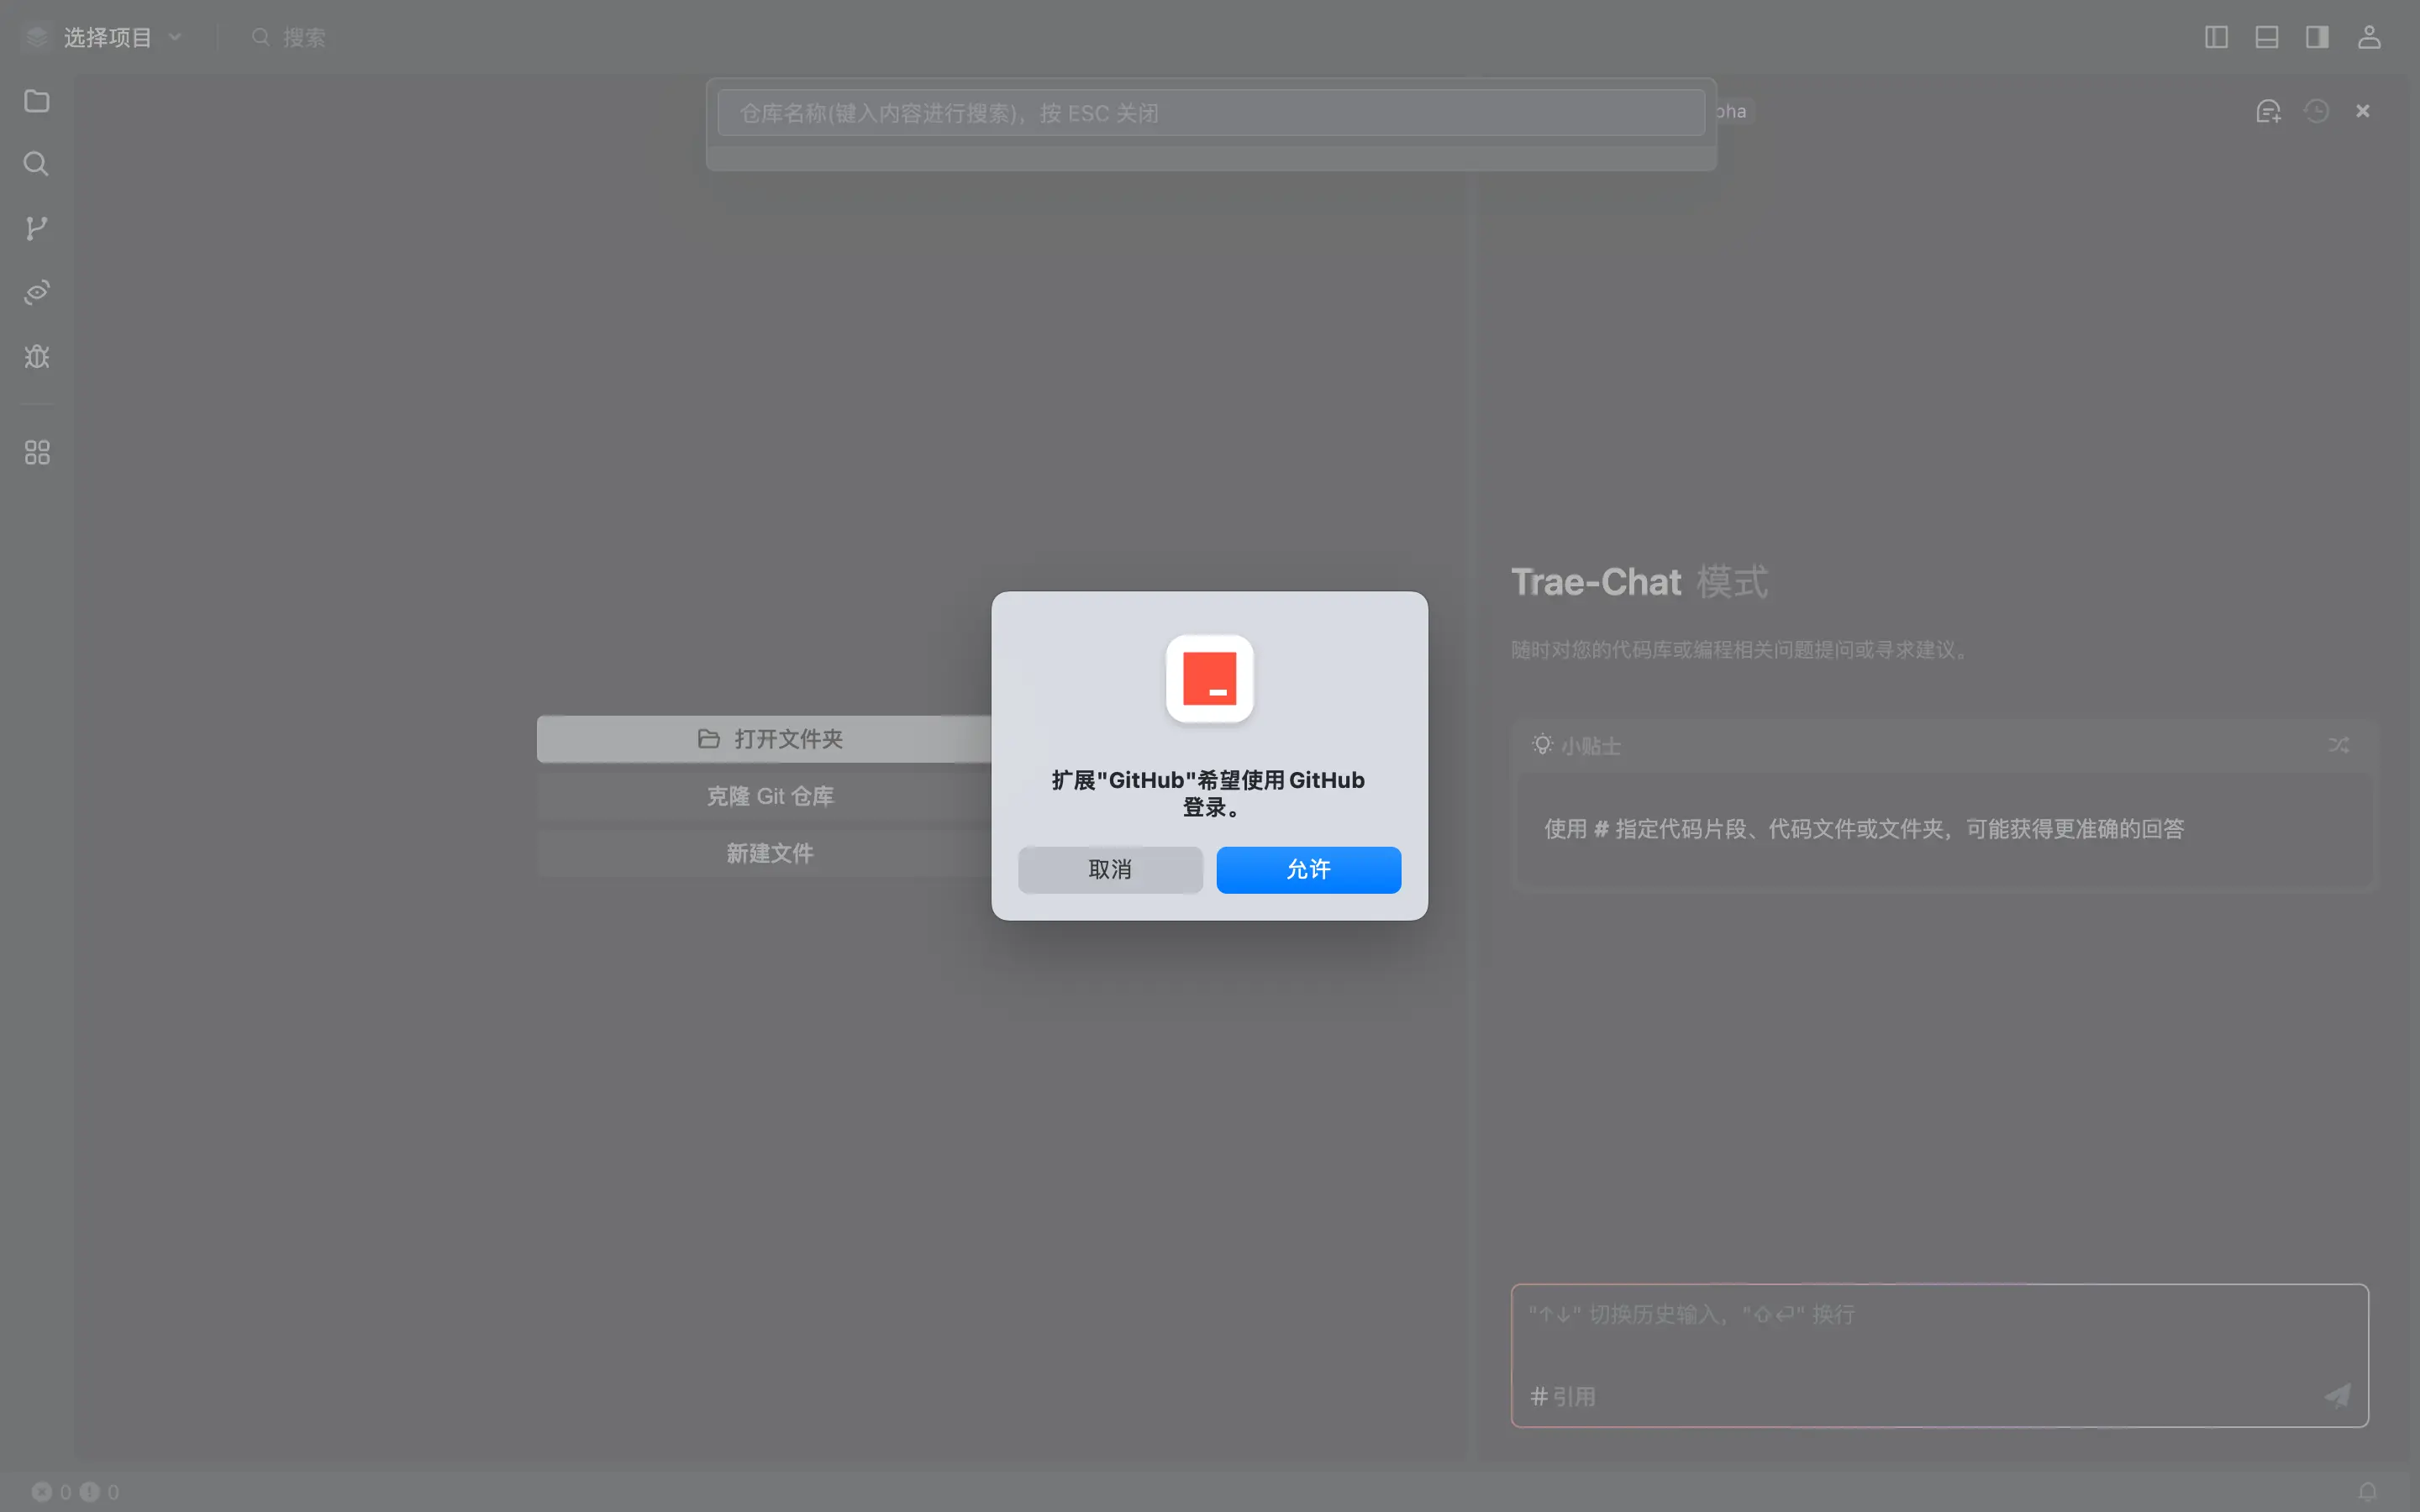The width and height of the screenshot is (2420, 1512).
Task: Open the Run and Debug bug icon
Action: point(37,357)
